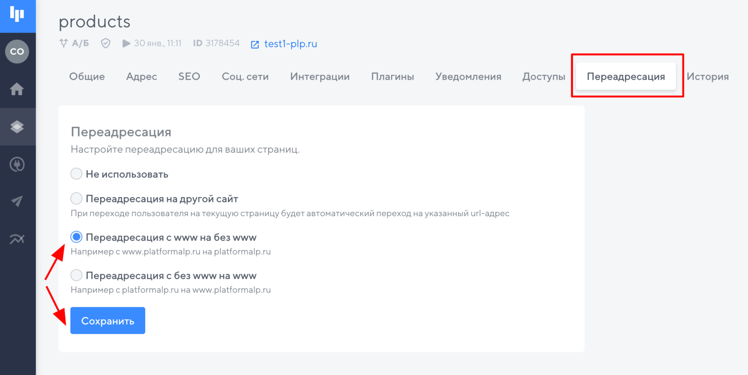Open the CO account avatar
The height and width of the screenshot is (375, 748).
(17, 52)
